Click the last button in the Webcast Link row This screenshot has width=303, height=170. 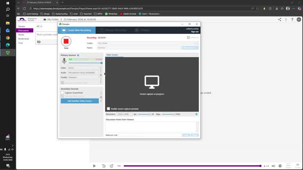[x=194, y=135]
